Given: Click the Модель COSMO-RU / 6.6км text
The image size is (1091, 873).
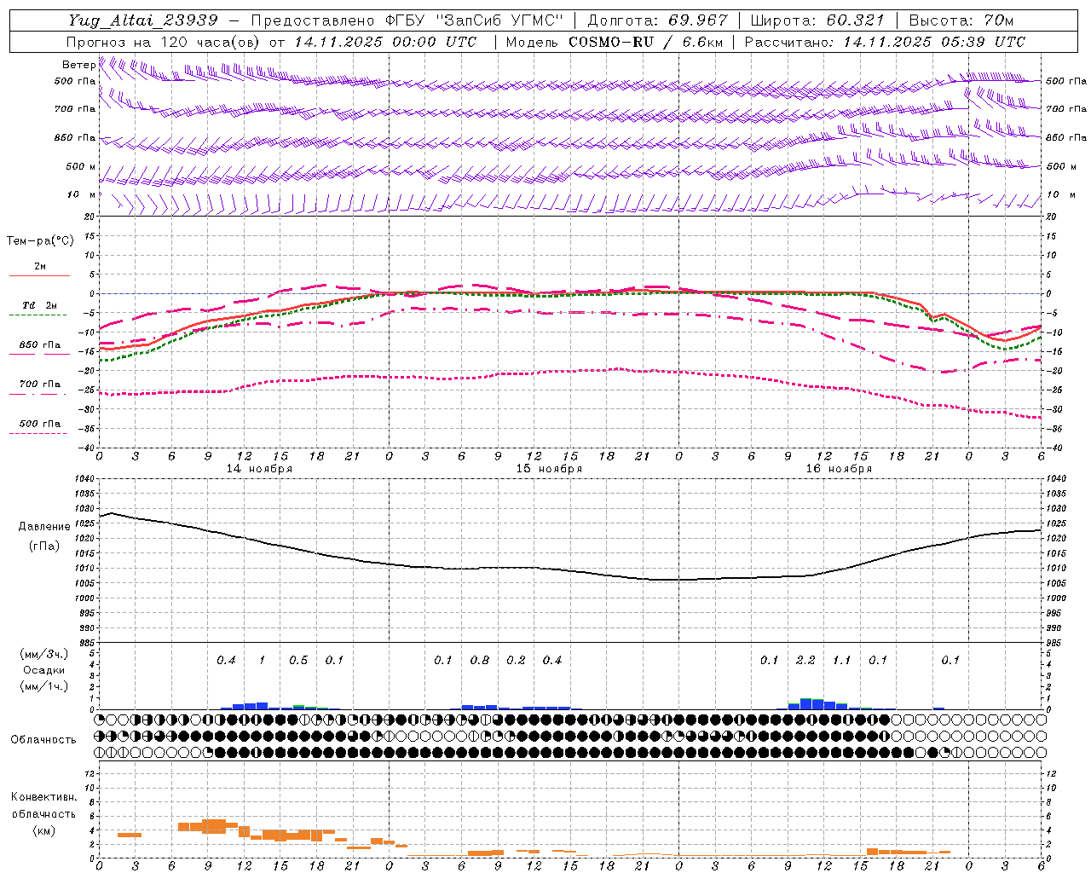Looking at the screenshot, I should (x=615, y=42).
